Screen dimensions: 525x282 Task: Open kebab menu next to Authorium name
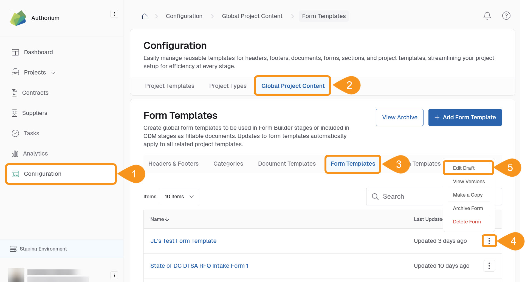pyautogui.click(x=114, y=14)
